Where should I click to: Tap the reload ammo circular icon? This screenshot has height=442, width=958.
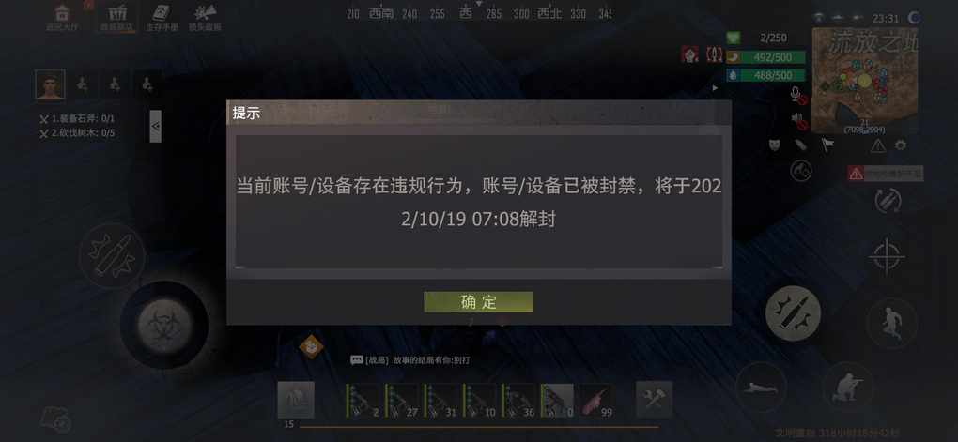[888, 200]
